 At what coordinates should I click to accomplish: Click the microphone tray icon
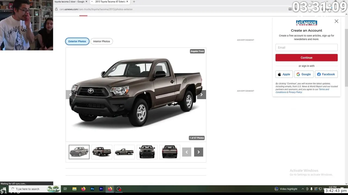[311, 189]
